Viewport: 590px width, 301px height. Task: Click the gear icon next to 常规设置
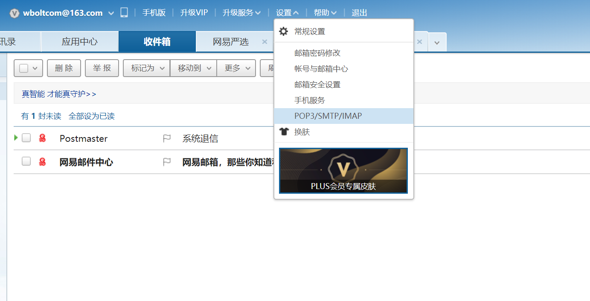coord(283,31)
